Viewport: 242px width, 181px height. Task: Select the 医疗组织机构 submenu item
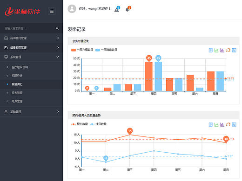(20, 67)
